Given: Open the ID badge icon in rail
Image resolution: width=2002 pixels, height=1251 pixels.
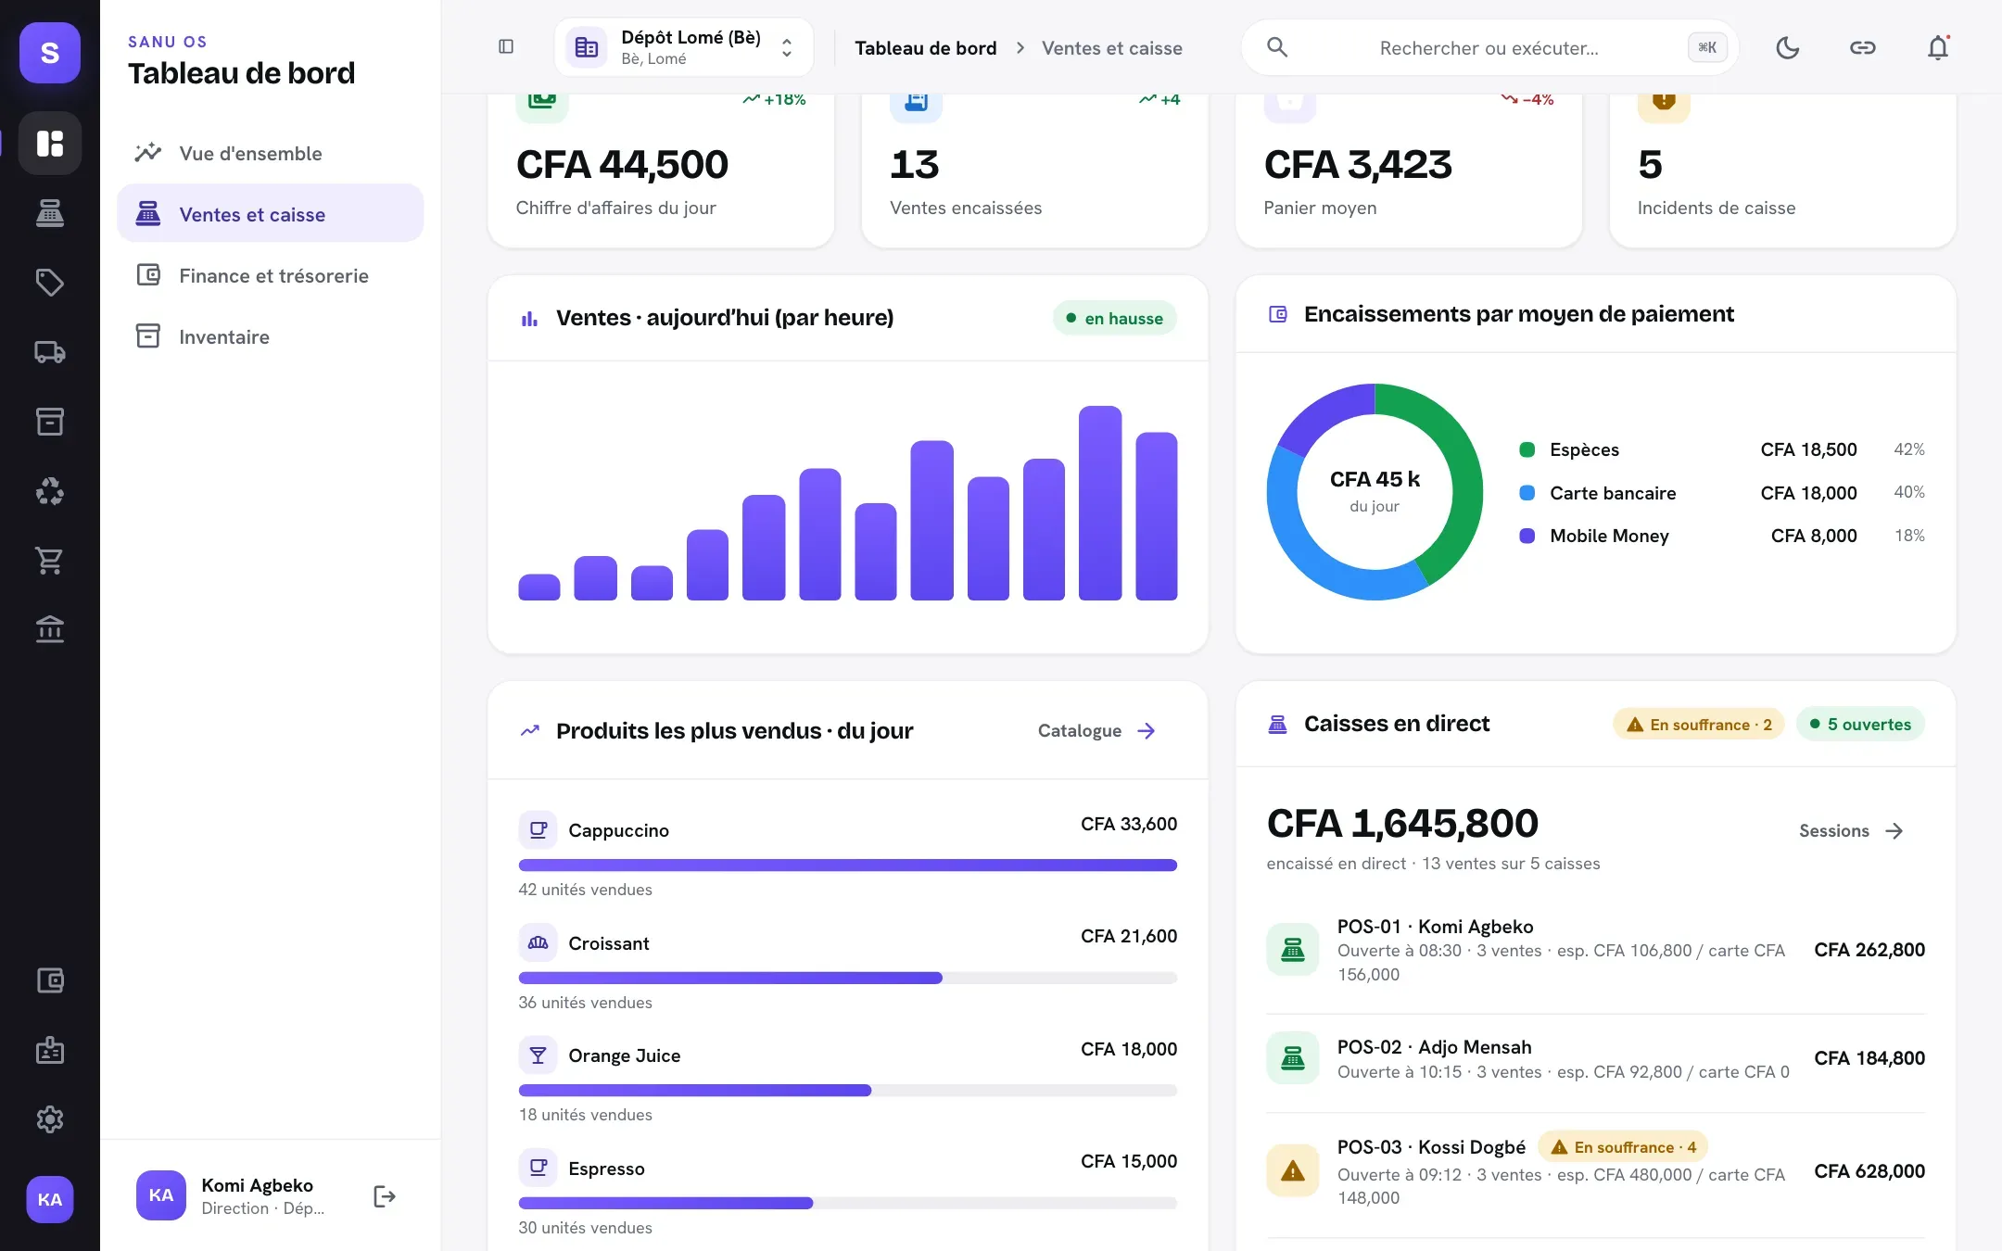Looking at the screenshot, I should tap(50, 1050).
